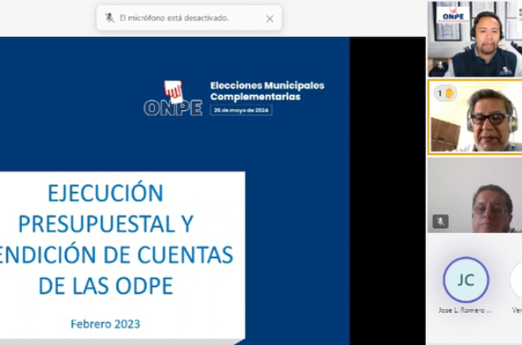Click the 'Febrero 2023' slide date
522x345 pixels.
click(x=105, y=324)
